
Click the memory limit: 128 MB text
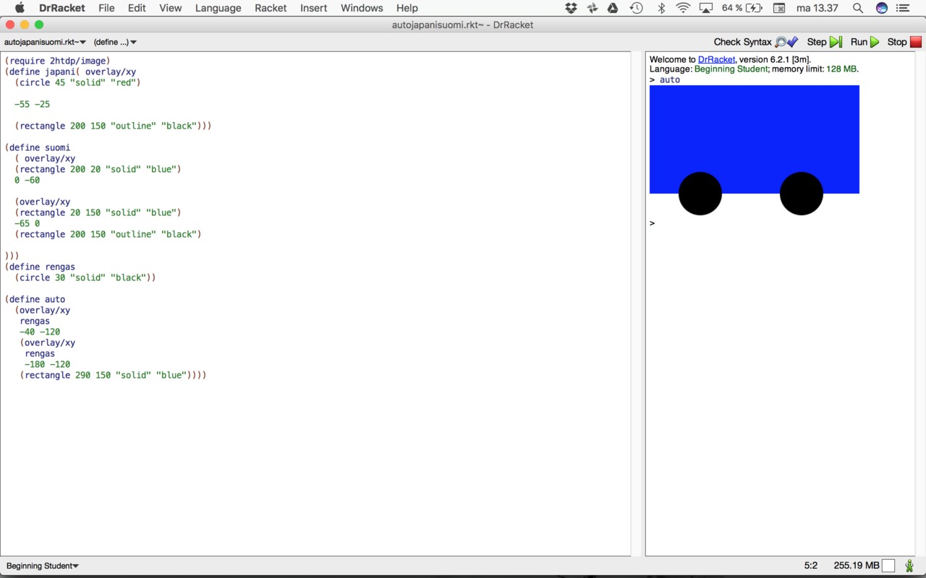(x=814, y=69)
